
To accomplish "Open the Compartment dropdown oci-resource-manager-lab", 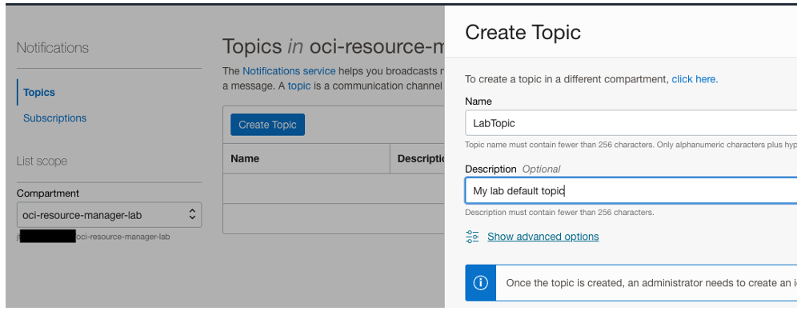I will [x=109, y=215].
